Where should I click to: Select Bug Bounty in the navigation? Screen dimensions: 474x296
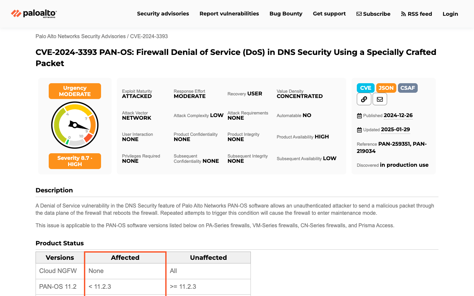point(286,14)
